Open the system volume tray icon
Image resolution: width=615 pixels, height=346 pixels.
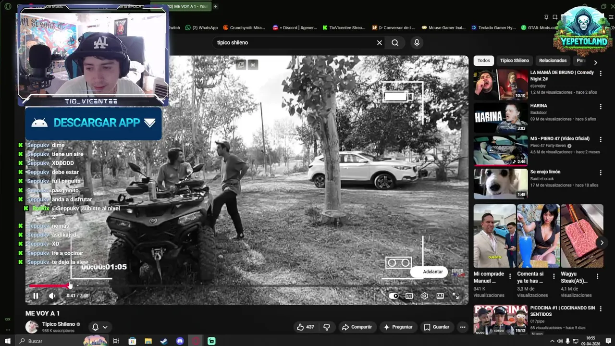(x=560, y=341)
